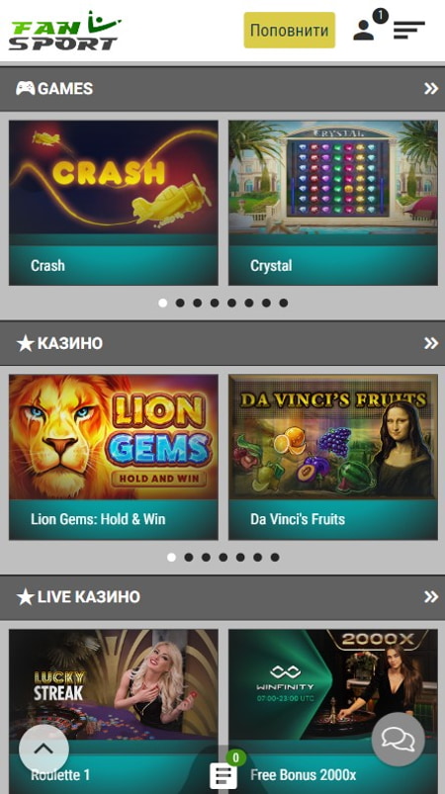445x794 pixels.
Task: Tap the scroll-to-top arrow button
Action: 44,749
